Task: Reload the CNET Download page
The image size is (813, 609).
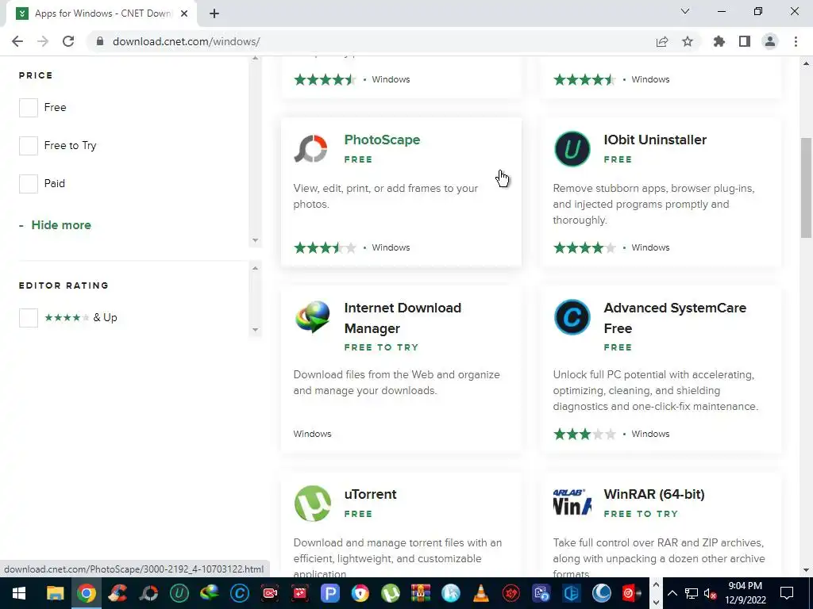Action: pyautogui.click(x=68, y=41)
